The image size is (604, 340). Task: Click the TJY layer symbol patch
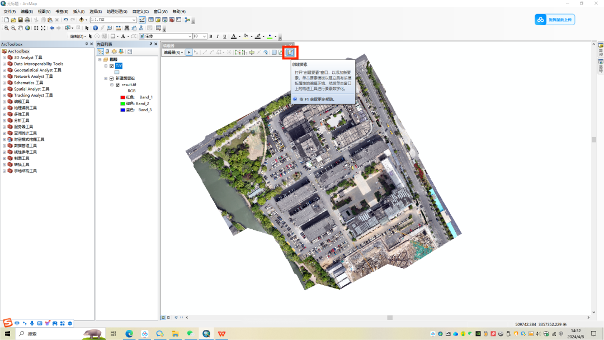point(117,72)
